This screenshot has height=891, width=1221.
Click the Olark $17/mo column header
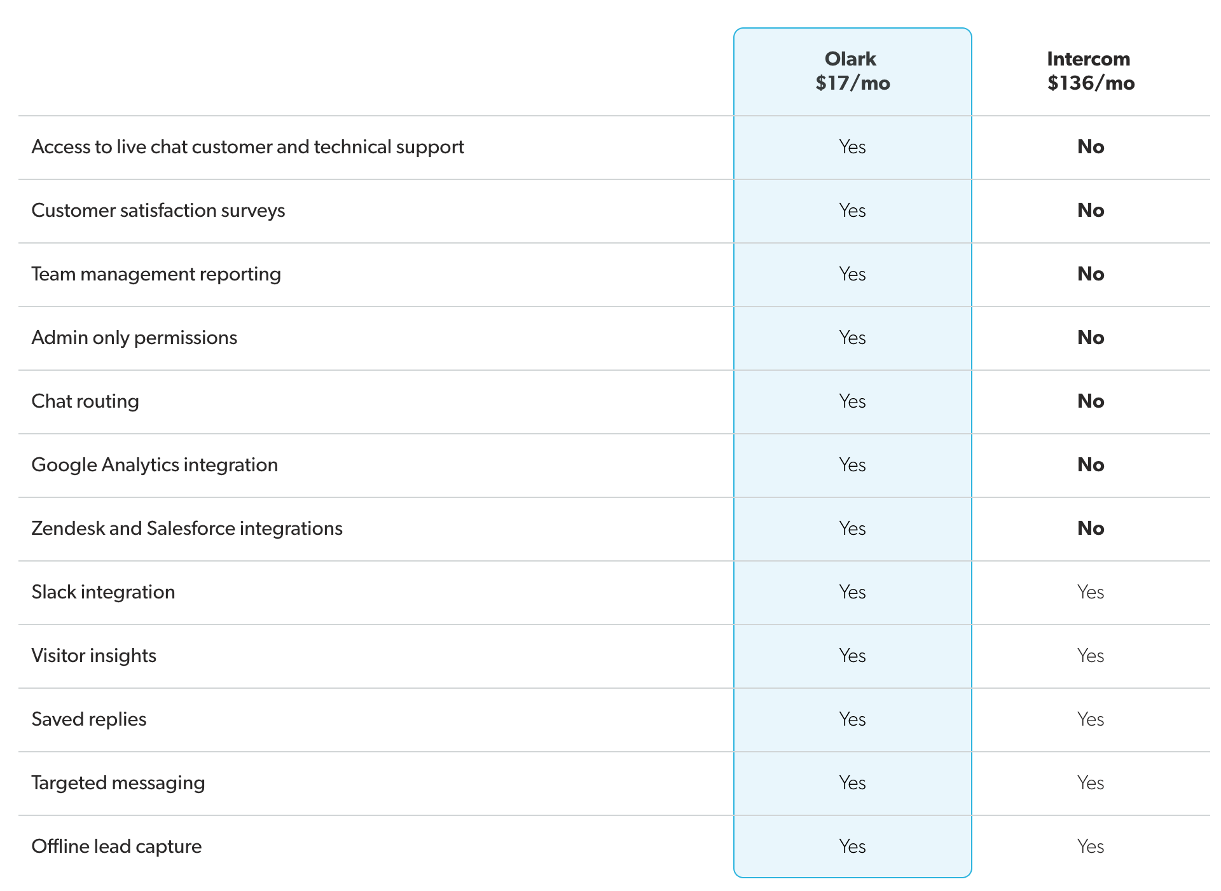tap(852, 71)
